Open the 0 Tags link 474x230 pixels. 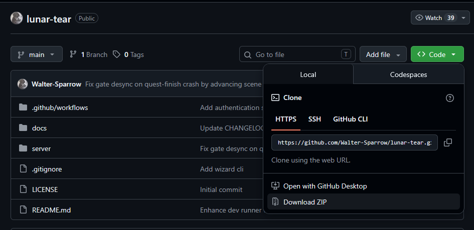(x=128, y=54)
